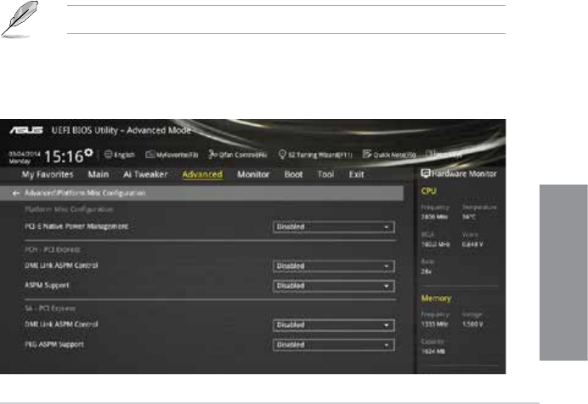Click the UEFI BIOS Utility – Advanced Mode title
This screenshot has height=404, width=588.
click(x=122, y=130)
